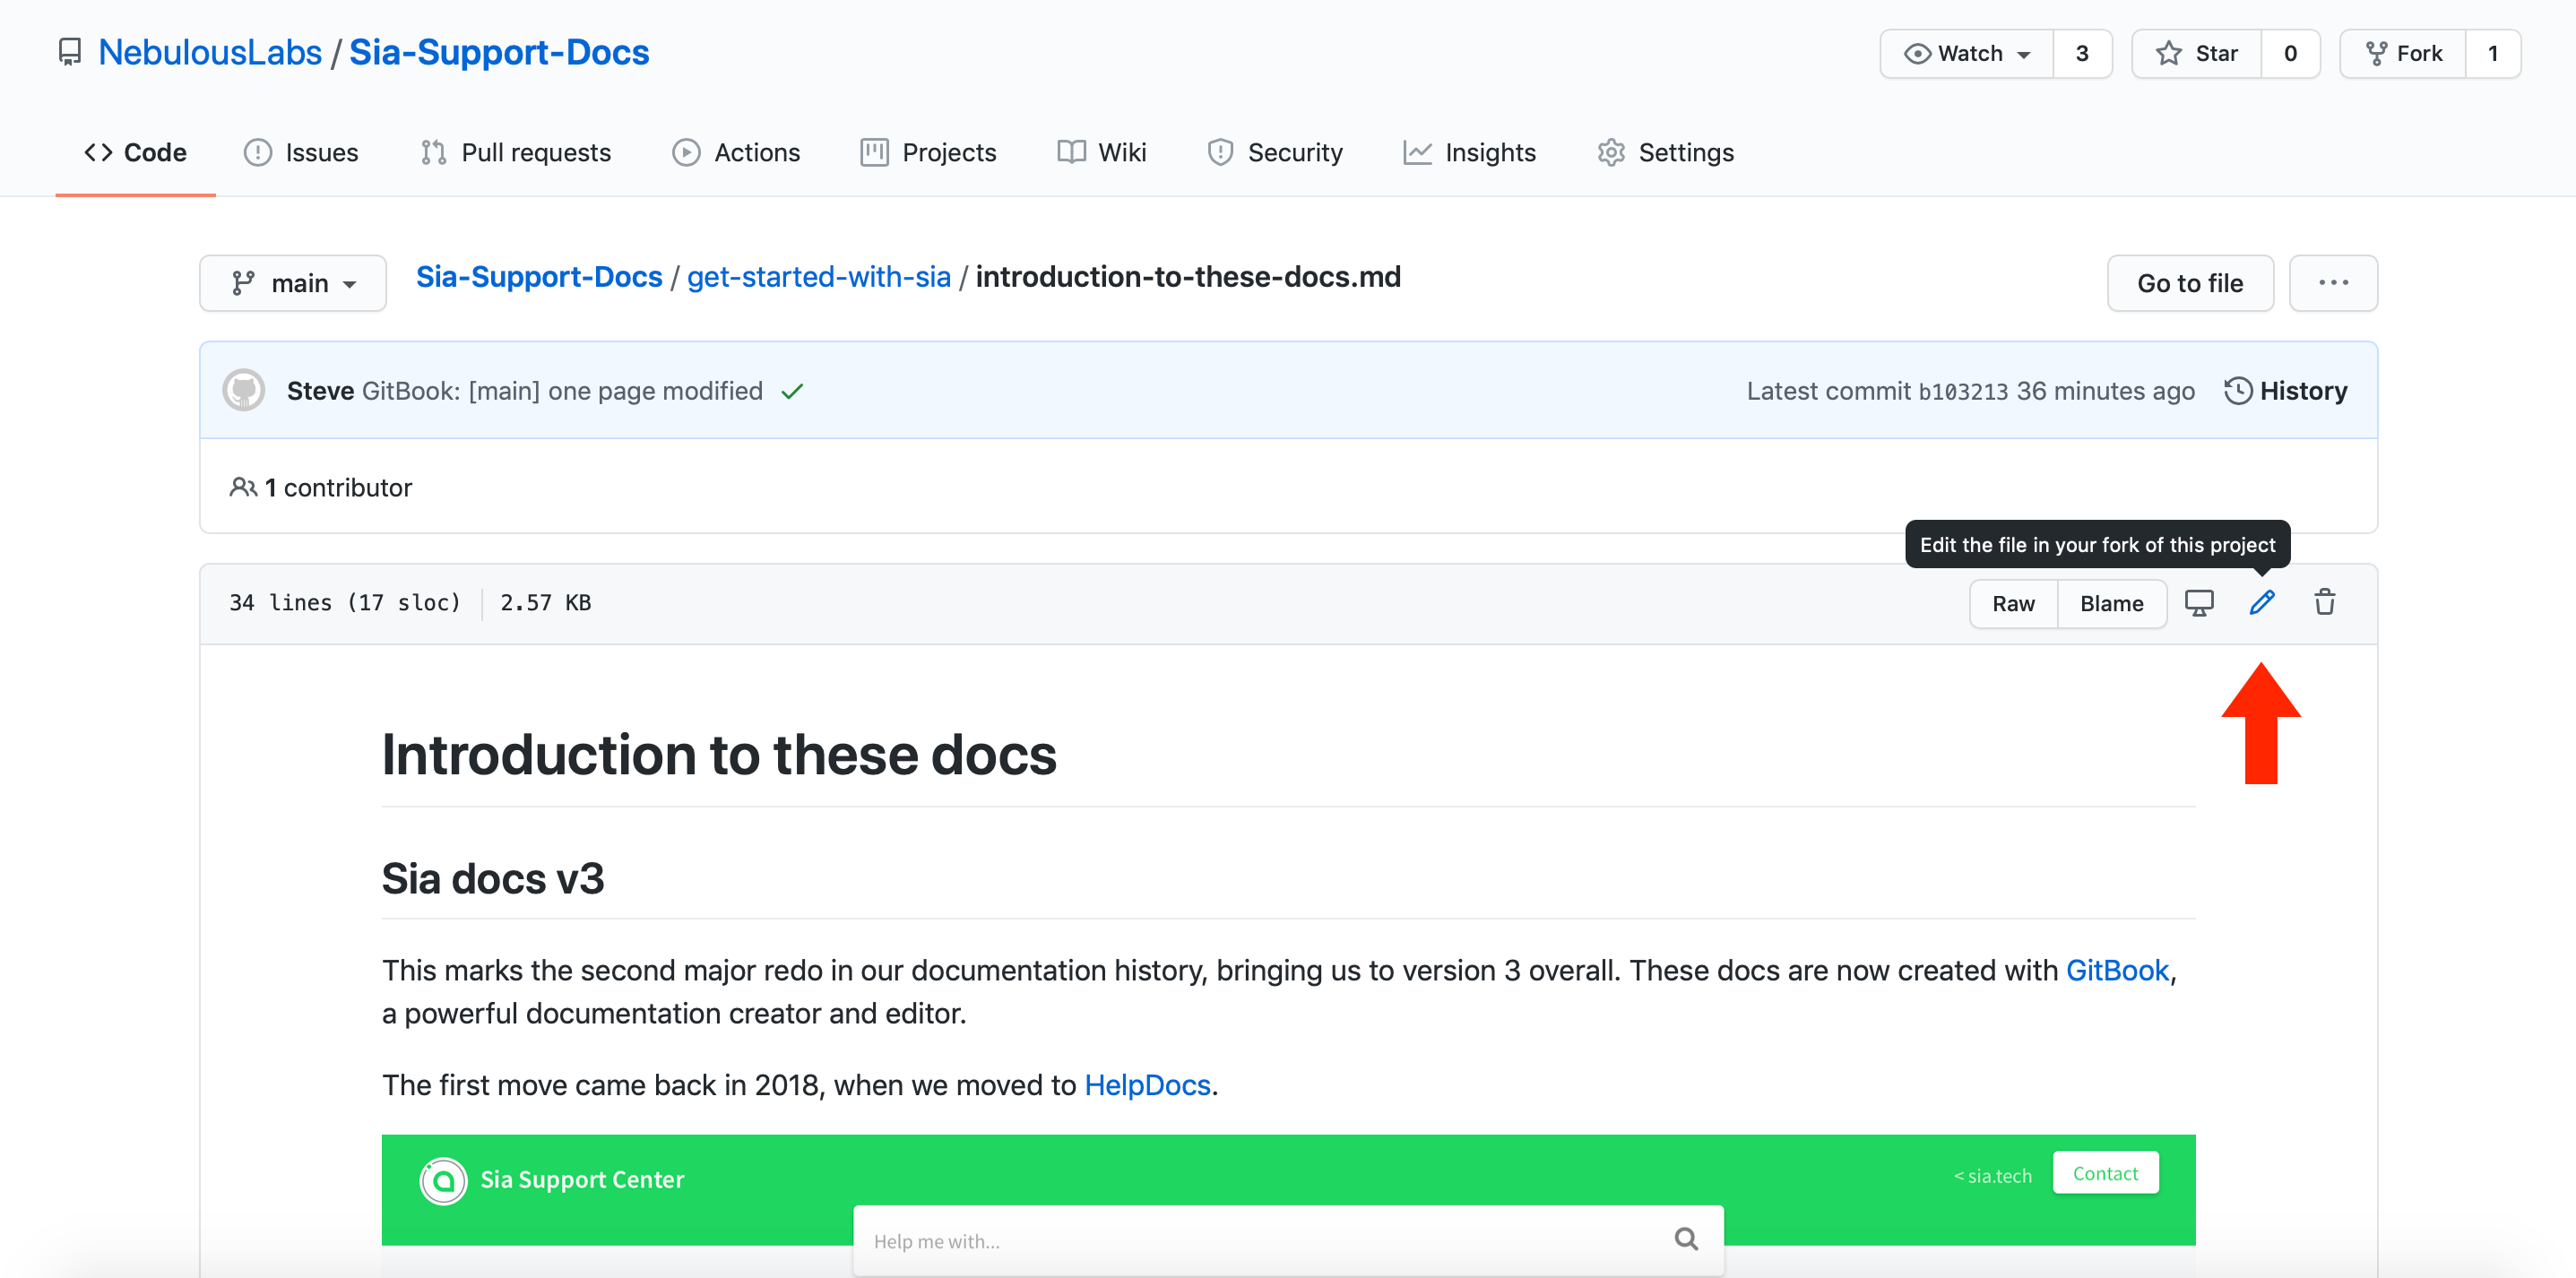
Task: Open the three-dots more options menu
Action: [x=2333, y=283]
